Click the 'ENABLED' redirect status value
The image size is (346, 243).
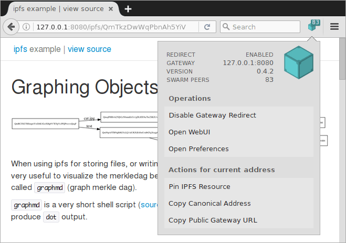point(259,55)
